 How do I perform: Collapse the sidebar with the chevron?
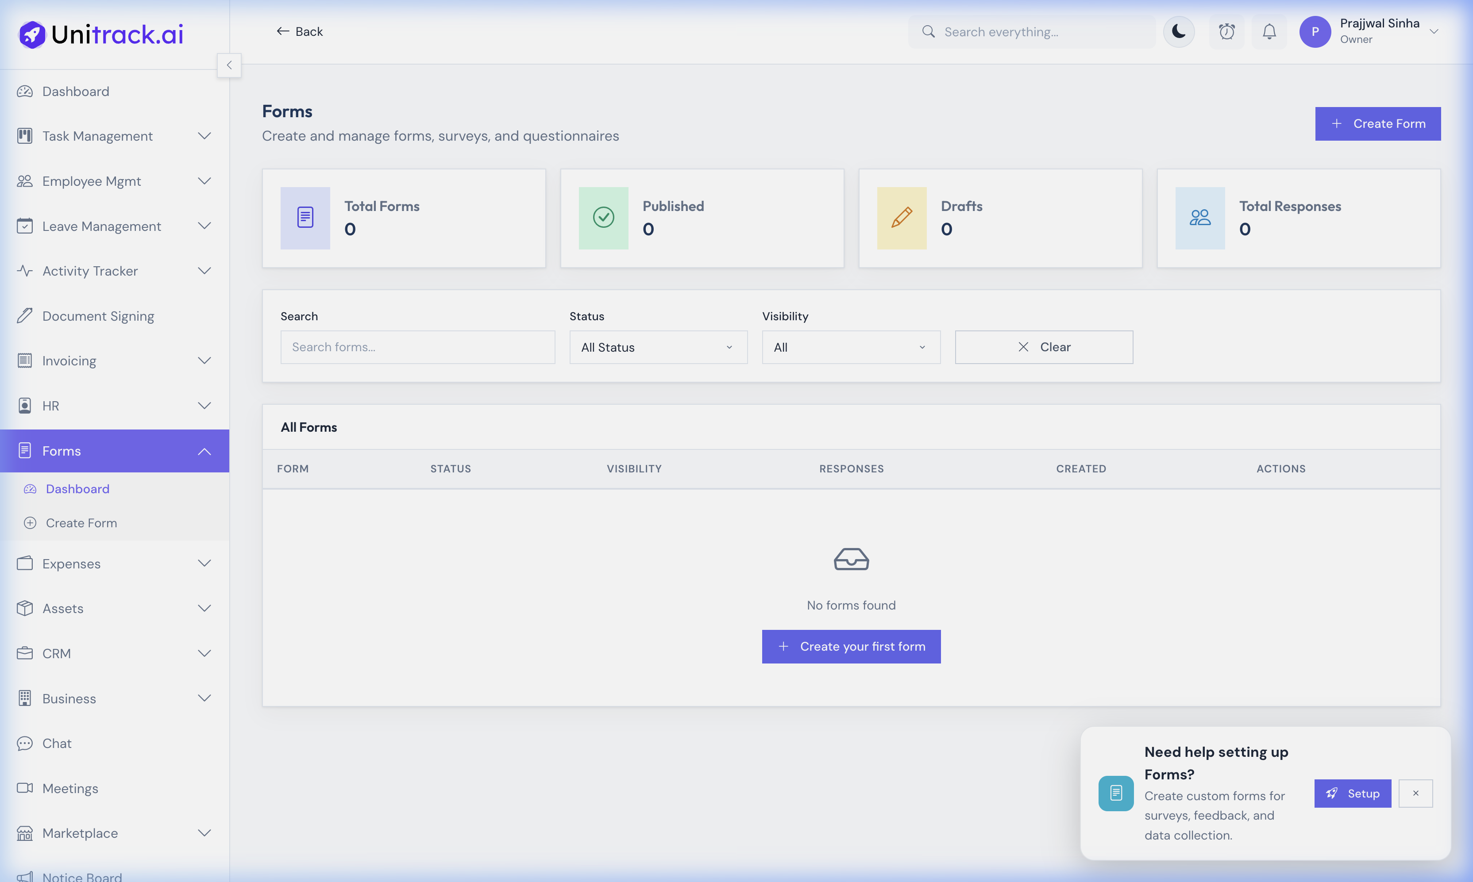point(229,65)
